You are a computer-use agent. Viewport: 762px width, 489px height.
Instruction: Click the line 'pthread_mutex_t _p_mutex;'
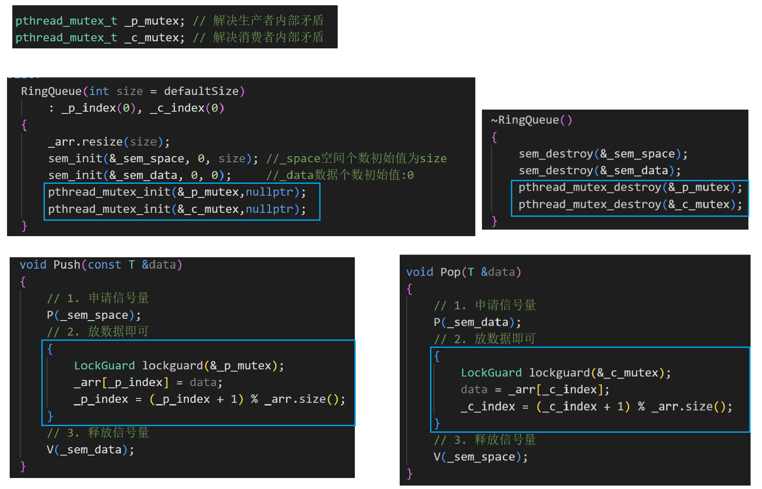(100, 21)
